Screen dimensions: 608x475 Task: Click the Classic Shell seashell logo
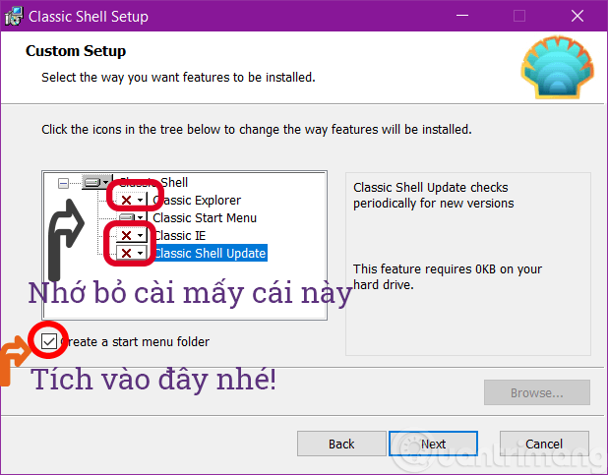click(x=558, y=67)
